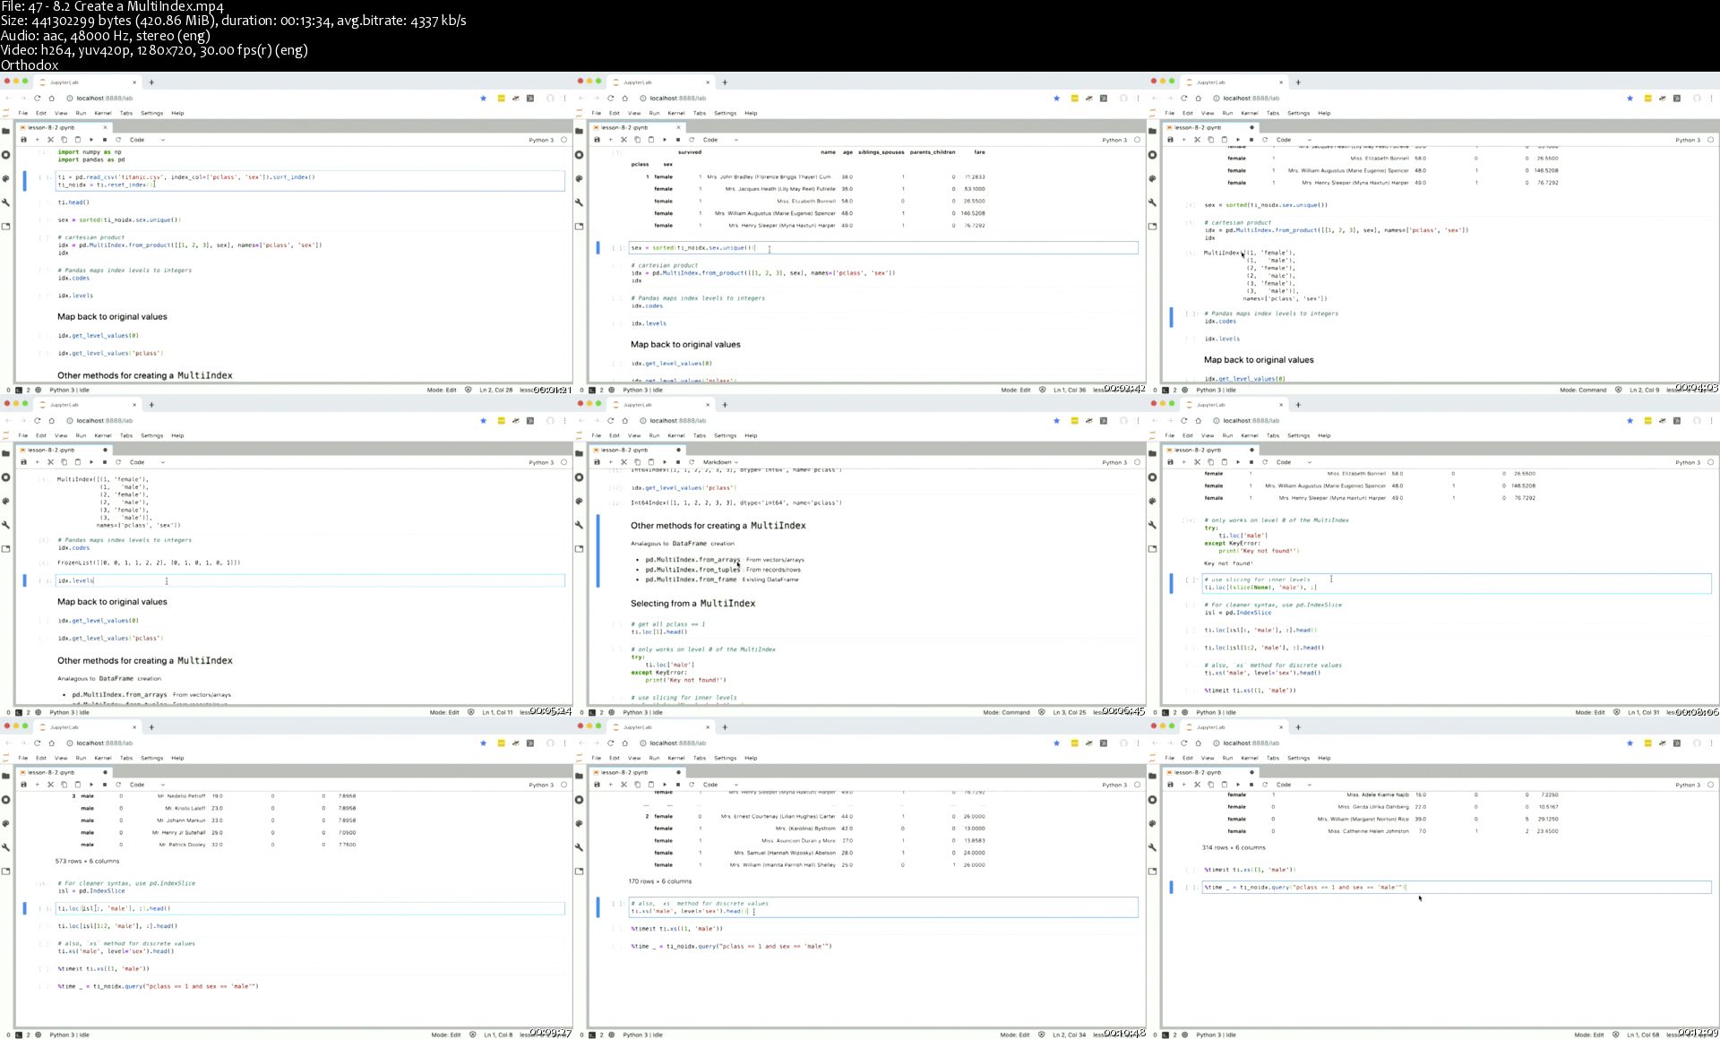Click the kernel status circle beside Python 3, top-middle frame

click(1138, 140)
